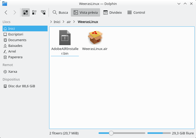Open Documents place
This screenshot has height=138, width=196.
[25, 40]
